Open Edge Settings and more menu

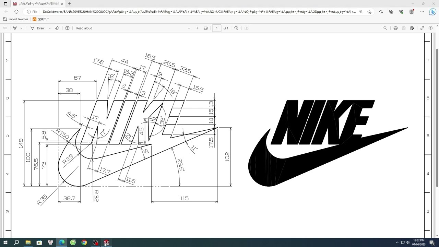pos(422,12)
